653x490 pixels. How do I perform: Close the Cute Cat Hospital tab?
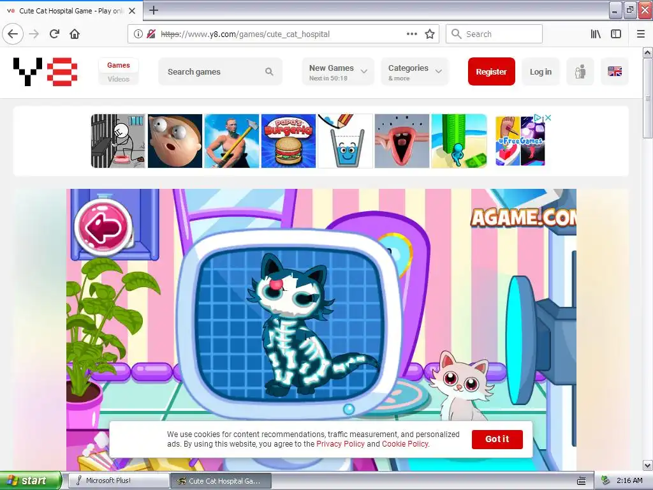132,11
